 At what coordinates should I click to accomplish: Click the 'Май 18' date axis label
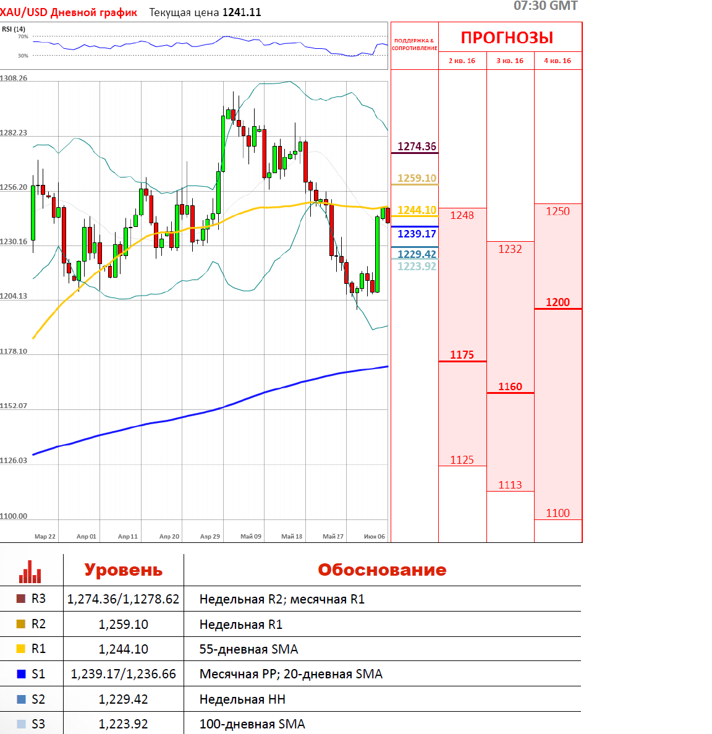[292, 537]
